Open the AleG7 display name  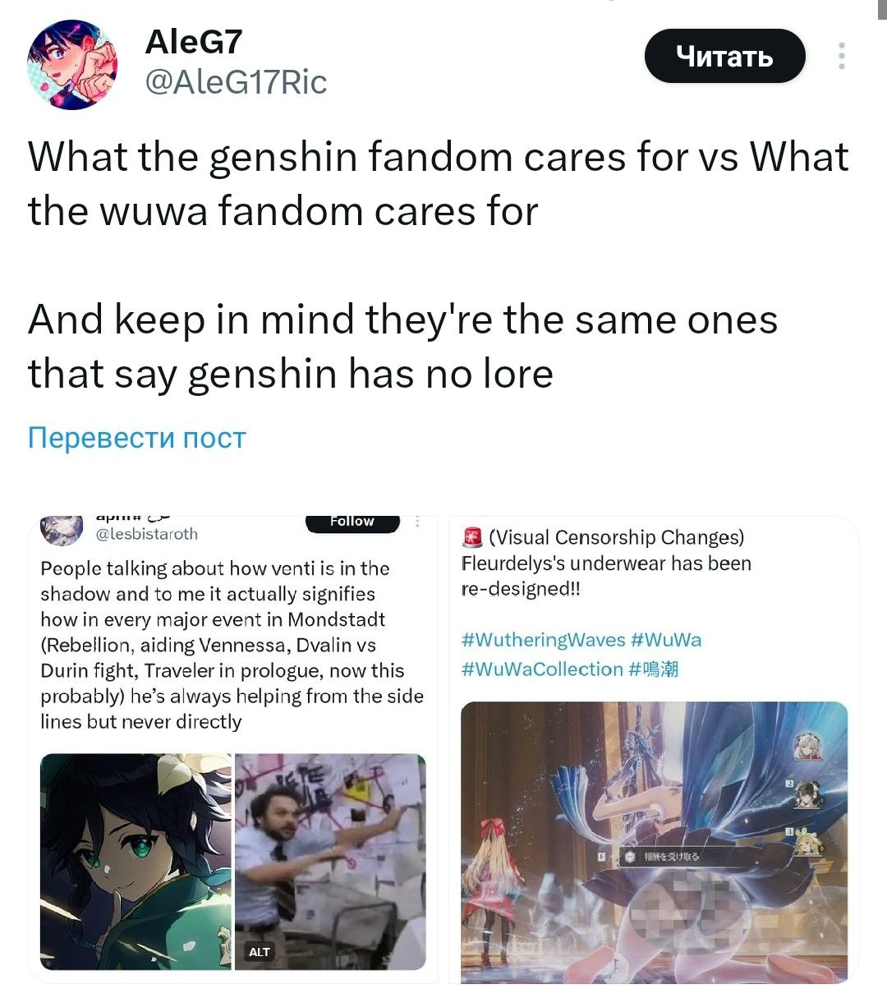pyautogui.click(x=194, y=41)
